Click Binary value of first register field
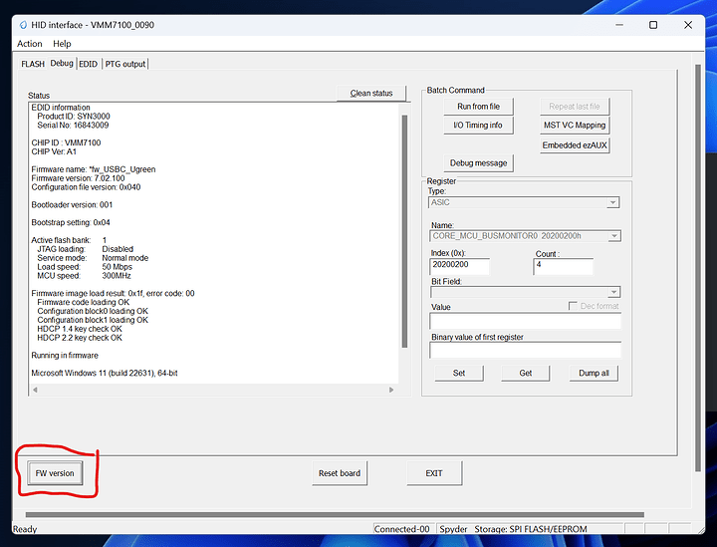 click(525, 351)
